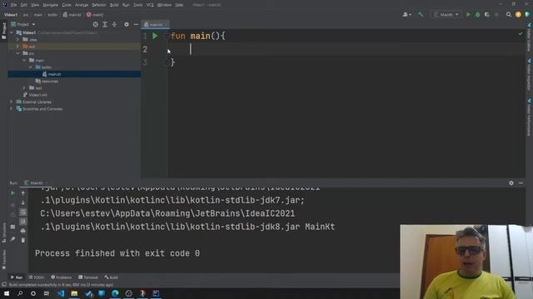
Task: Click the orange IDE update icon
Action: (x=518, y=15)
